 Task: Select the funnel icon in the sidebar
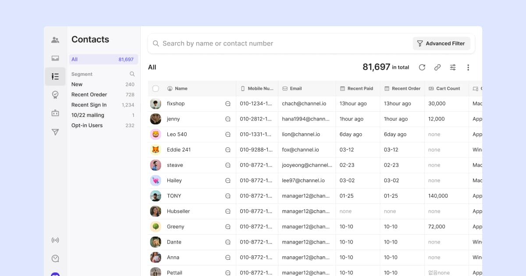(x=55, y=132)
